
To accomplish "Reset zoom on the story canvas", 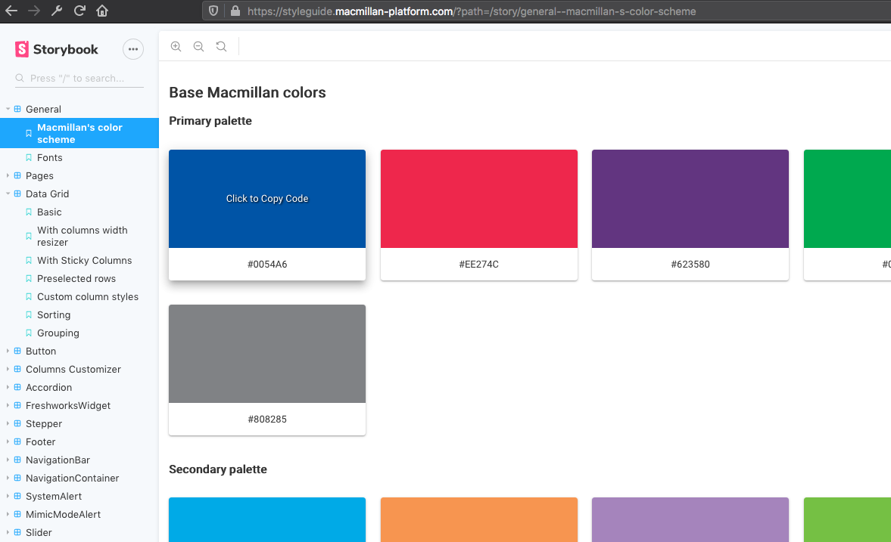I will point(222,47).
